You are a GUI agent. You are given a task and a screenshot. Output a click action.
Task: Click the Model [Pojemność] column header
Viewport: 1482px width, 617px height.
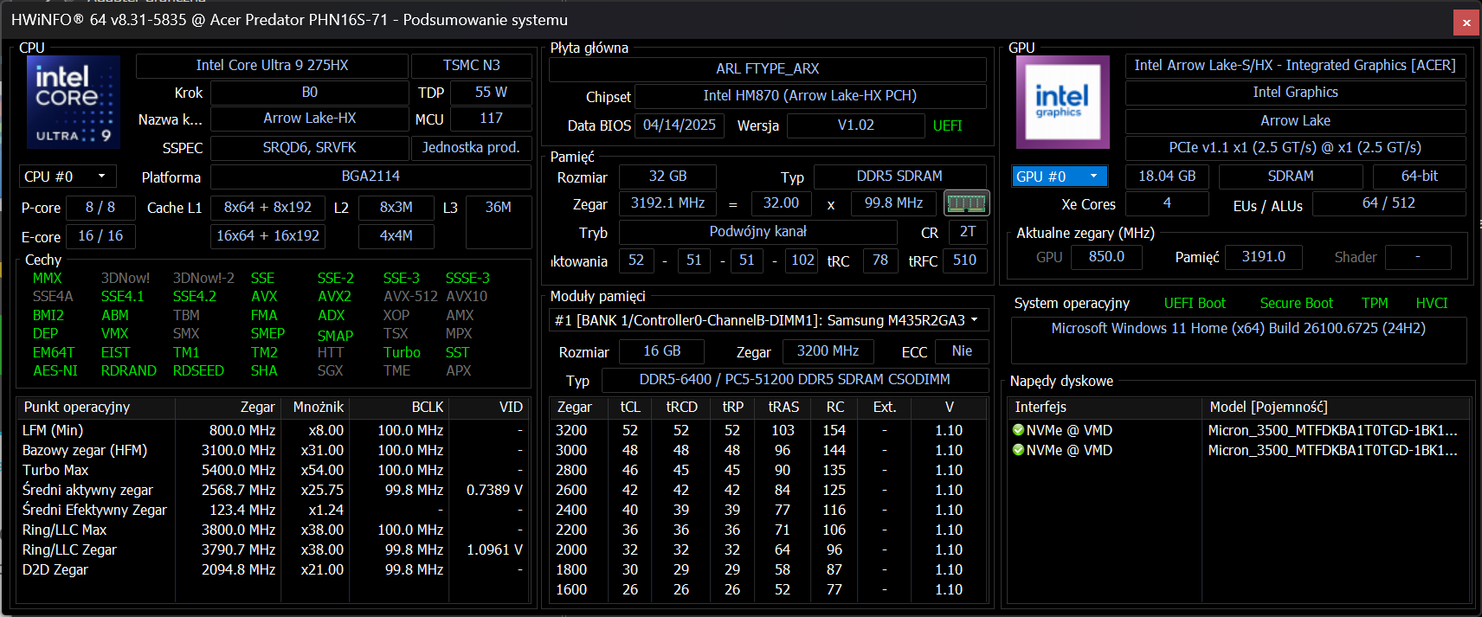pos(1268,407)
